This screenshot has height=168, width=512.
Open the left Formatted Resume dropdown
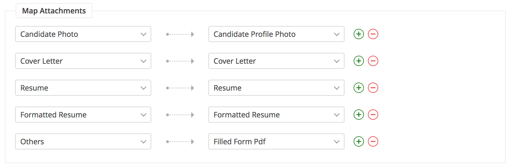[83, 115]
